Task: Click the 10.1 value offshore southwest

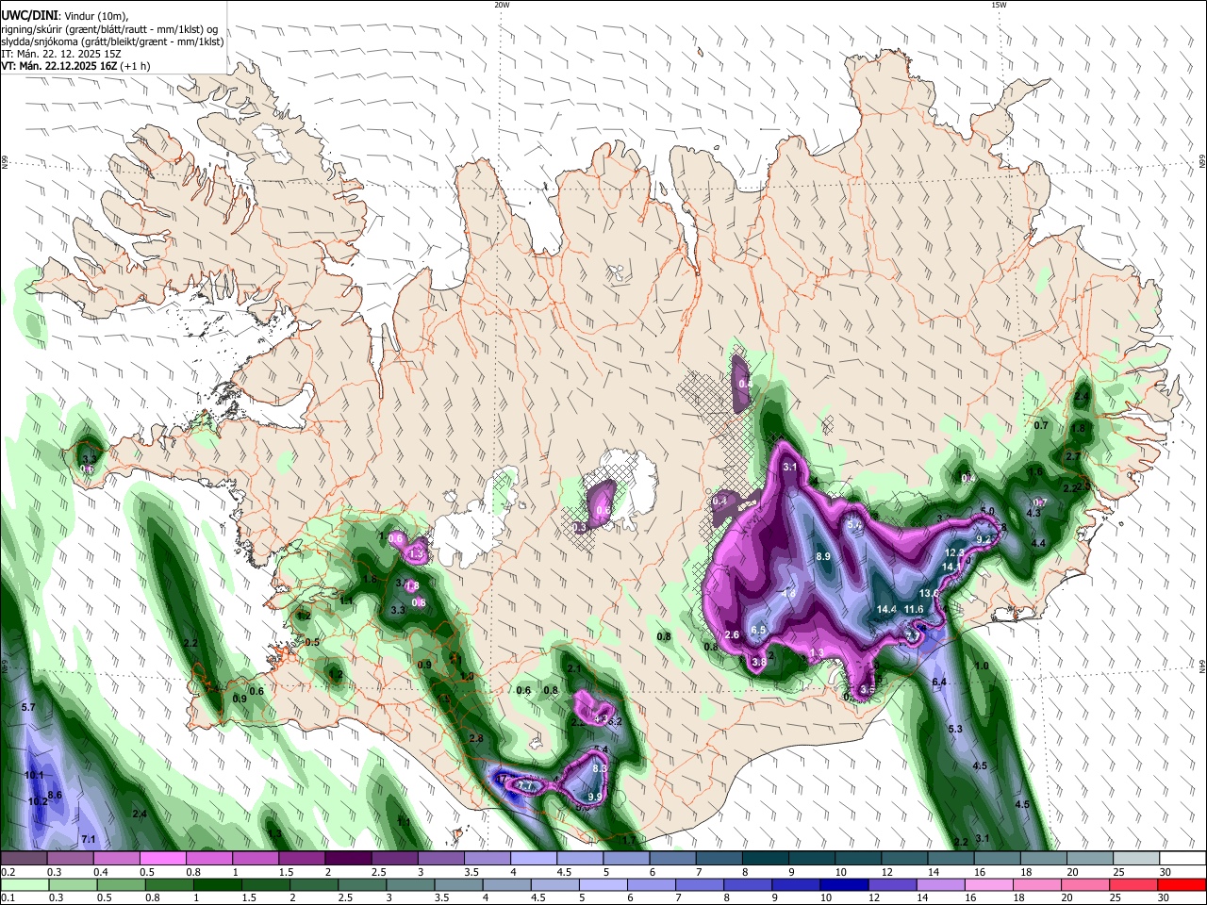Action: tap(34, 775)
